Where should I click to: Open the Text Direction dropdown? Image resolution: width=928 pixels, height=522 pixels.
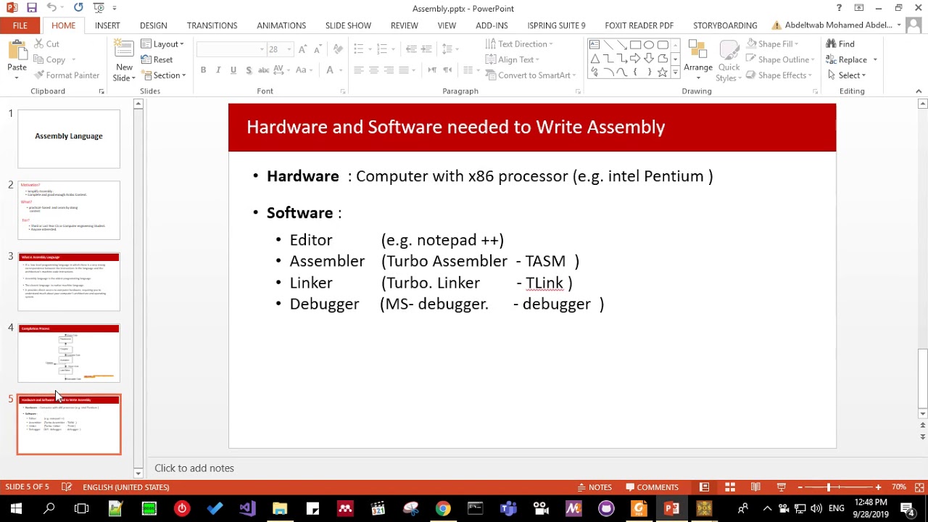click(519, 44)
